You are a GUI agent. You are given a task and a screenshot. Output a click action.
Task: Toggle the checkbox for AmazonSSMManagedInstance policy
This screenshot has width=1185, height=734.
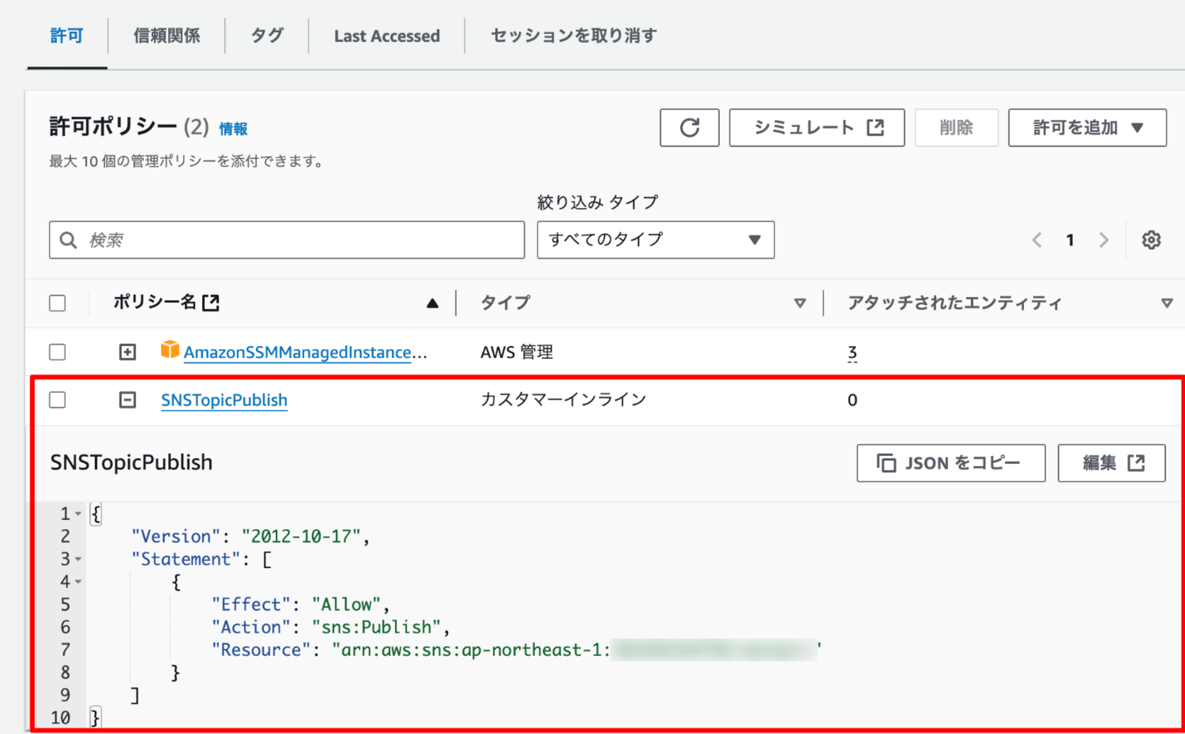pyautogui.click(x=60, y=351)
